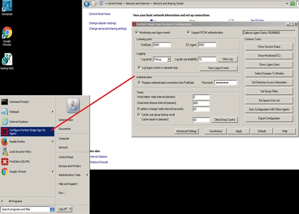Click Clear Group Cache button
Image resolution: width=299 pixels, height=214 pixels.
click(x=224, y=120)
